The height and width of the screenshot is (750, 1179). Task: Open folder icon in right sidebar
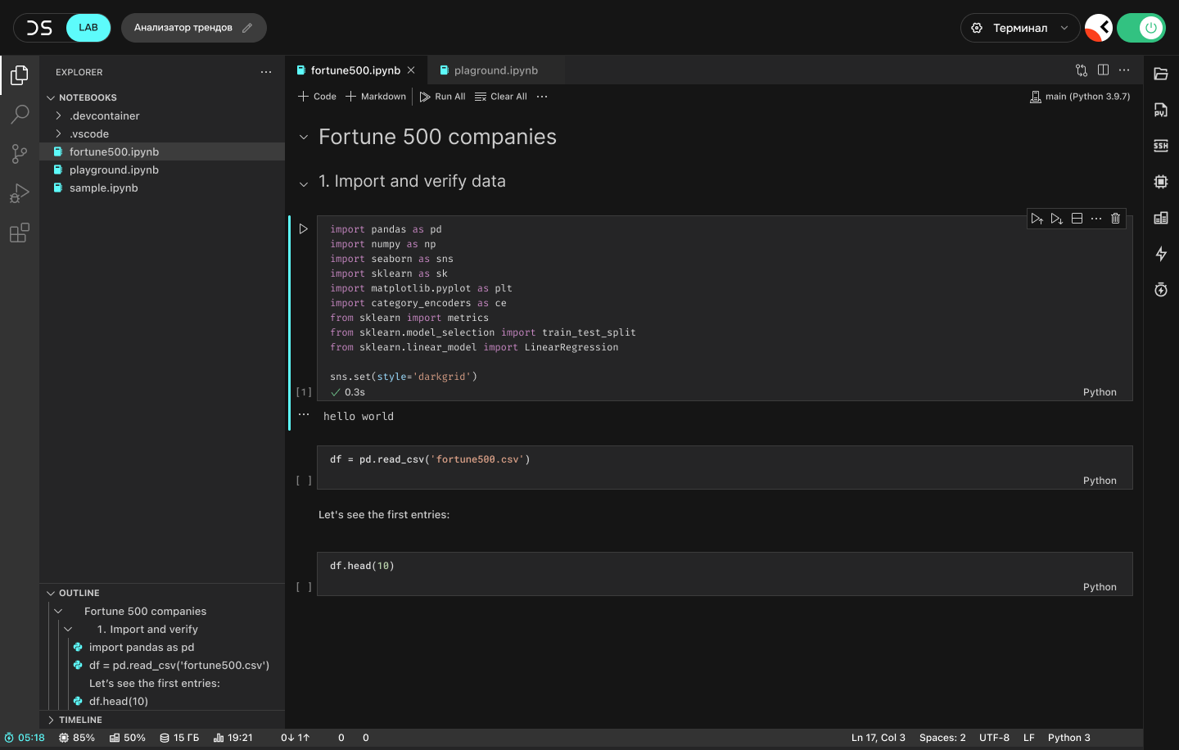(1161, 74)
